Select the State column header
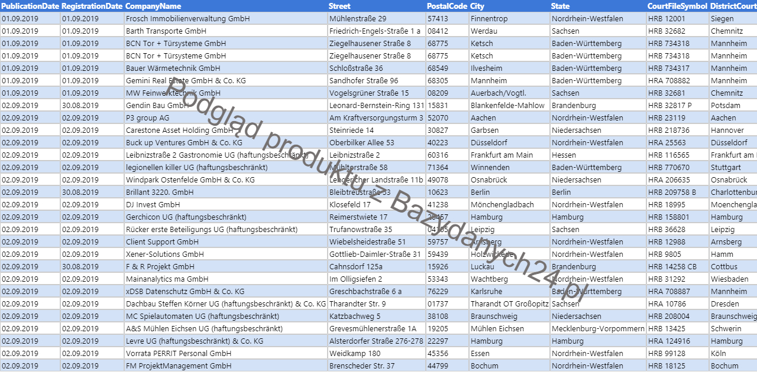 click(598, 6)
